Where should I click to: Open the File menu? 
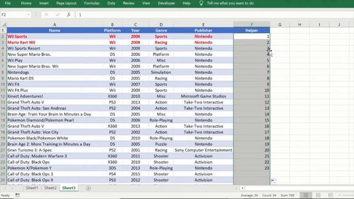point(8,3)
